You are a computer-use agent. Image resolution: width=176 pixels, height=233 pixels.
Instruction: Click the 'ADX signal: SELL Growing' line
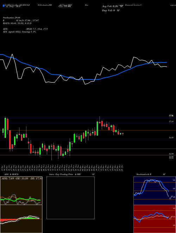(19, 32)
